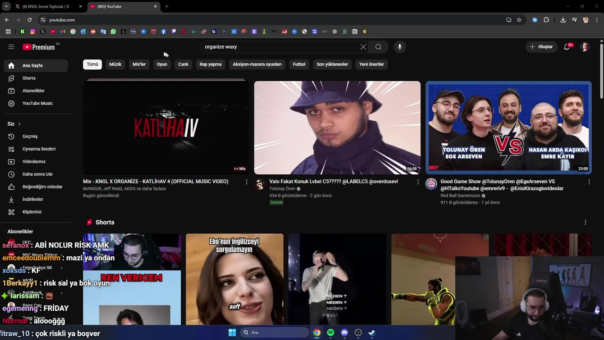Image resolution: width=604 pixels, height=340 pixels.
Task: Open the Chrome extensions puzzle icon
Action: pos(546,20)
